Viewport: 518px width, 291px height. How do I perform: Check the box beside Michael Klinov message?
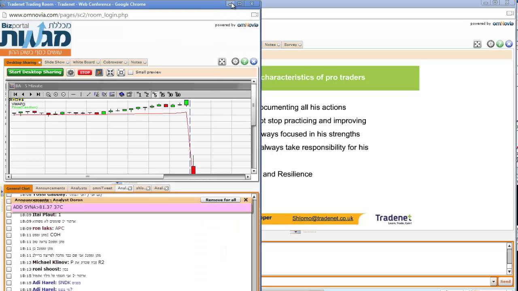pos(9,262)
